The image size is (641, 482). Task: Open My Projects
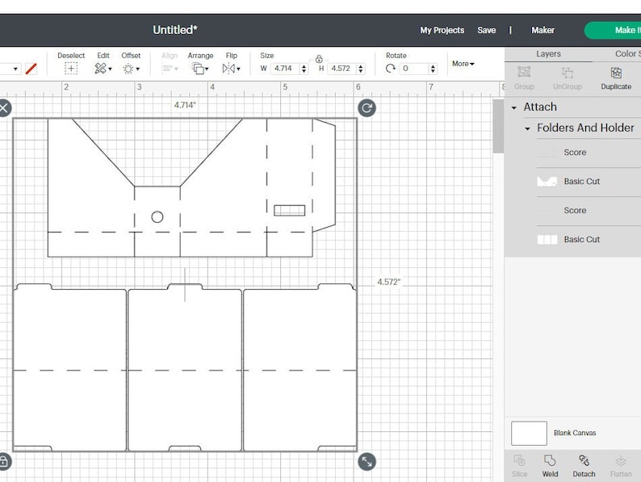tap(442, 30)
